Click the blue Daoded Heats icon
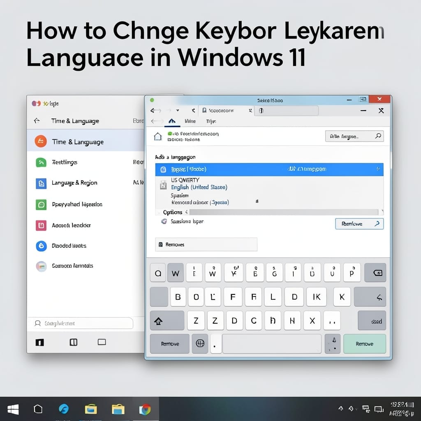 pos(41,246)
